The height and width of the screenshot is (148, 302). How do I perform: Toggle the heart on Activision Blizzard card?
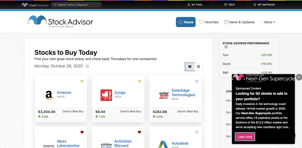[x=139, y=132]
